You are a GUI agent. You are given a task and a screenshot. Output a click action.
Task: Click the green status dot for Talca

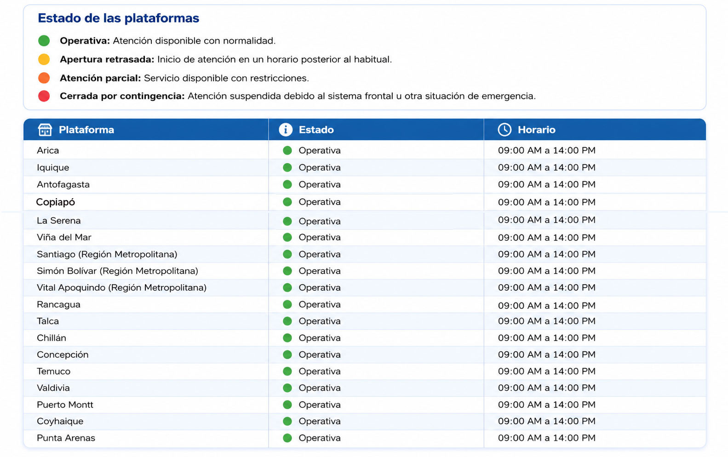(287, 321)
